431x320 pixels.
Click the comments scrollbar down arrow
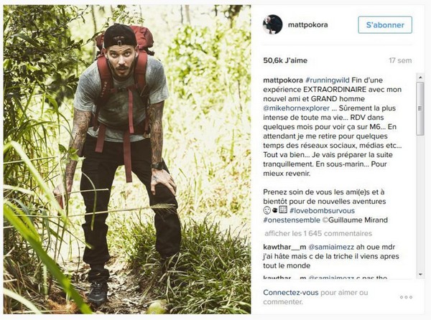(x=420, y=274)
